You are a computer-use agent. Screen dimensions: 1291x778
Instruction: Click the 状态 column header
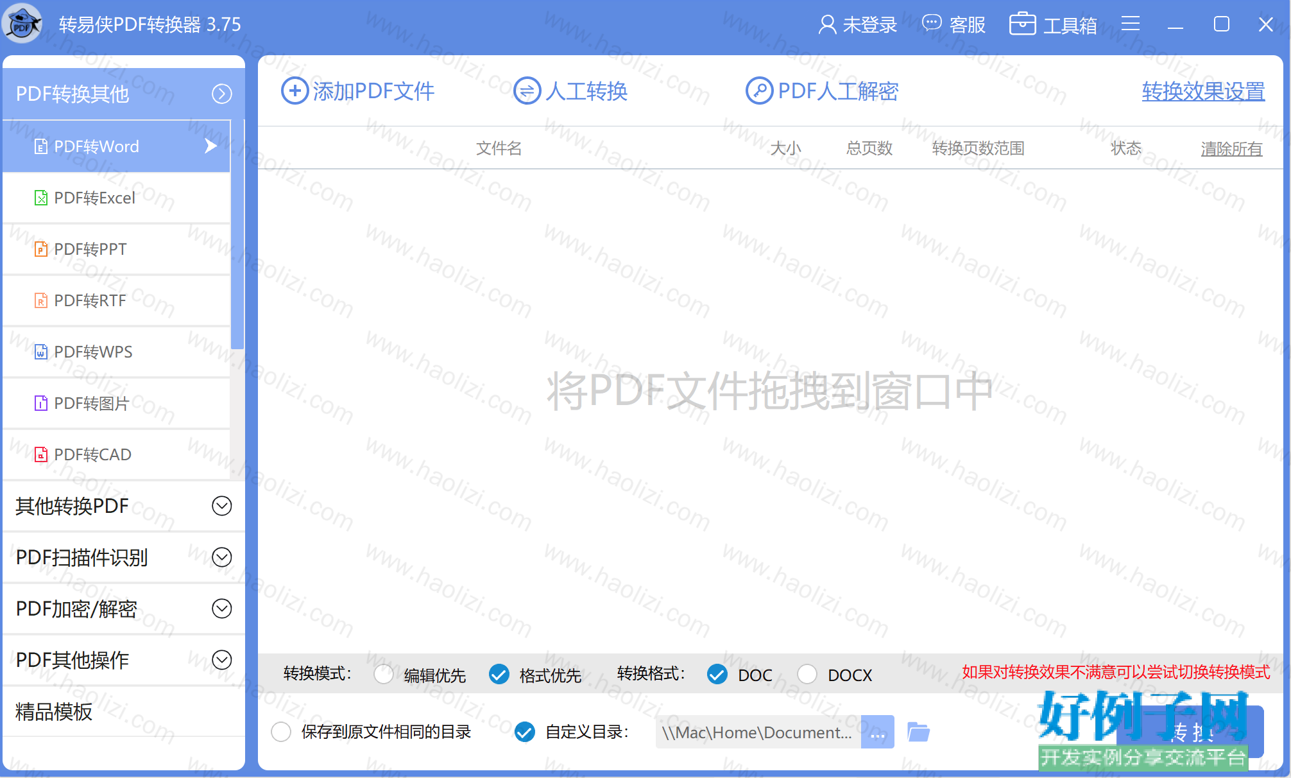pyautogui.click(x=1126, y=148)
